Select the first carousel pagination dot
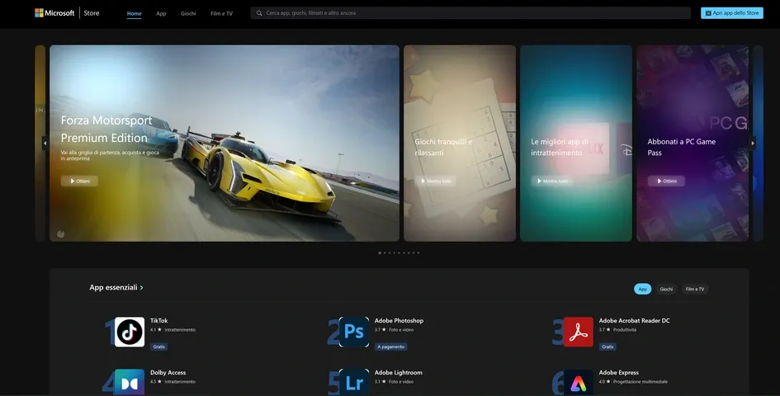This screenshot has height=396, width=780. [x=380, y=252]
